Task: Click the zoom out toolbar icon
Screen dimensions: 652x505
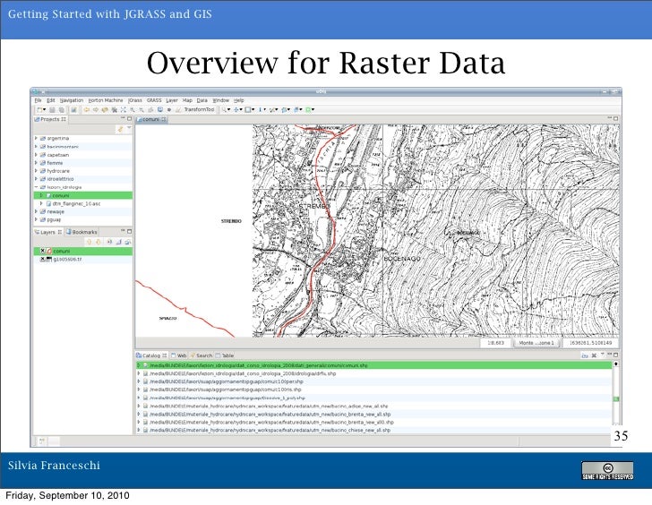Action: point(142,110)
